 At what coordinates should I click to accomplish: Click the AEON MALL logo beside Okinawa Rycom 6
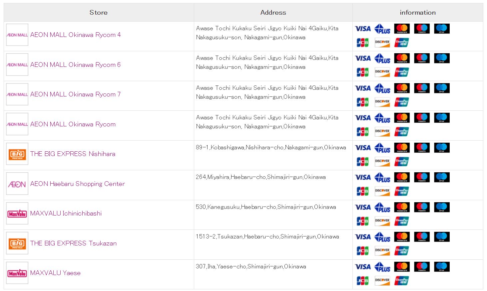17,65
